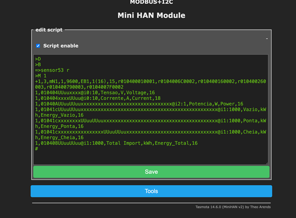
Task: Click the Total Import Energy_Total line
Action: (116, 143)
